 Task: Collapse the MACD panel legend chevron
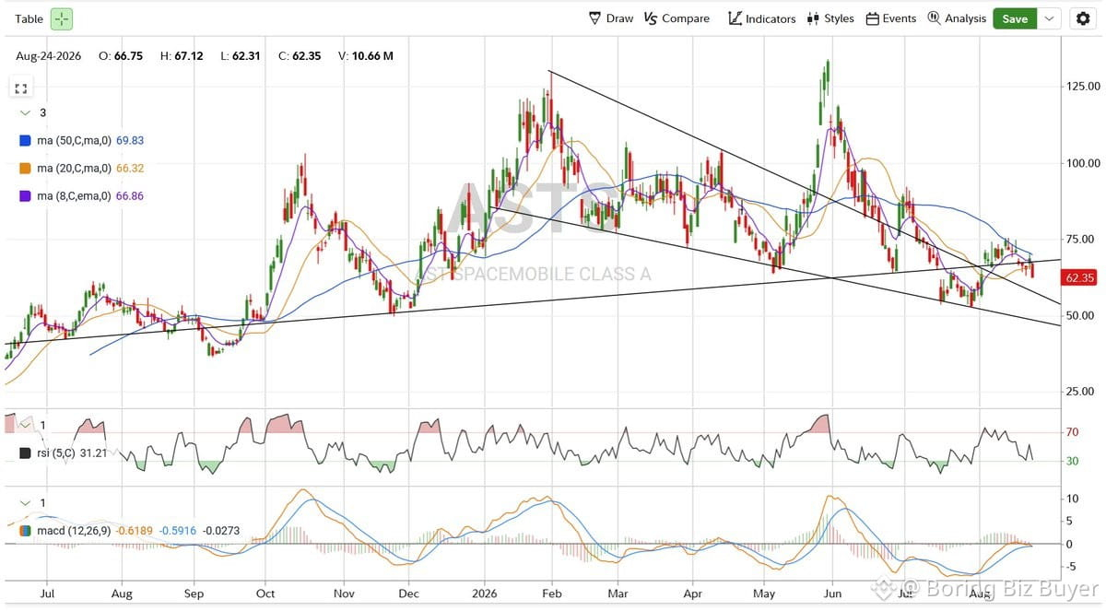(x=25, y=503)
